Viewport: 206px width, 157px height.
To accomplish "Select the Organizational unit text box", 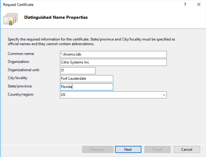I will [77, 71].
